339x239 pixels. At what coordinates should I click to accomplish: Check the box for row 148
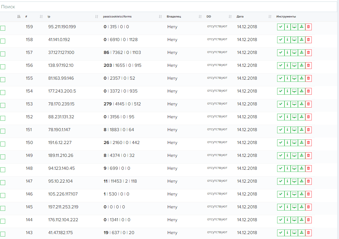[3, 170]
